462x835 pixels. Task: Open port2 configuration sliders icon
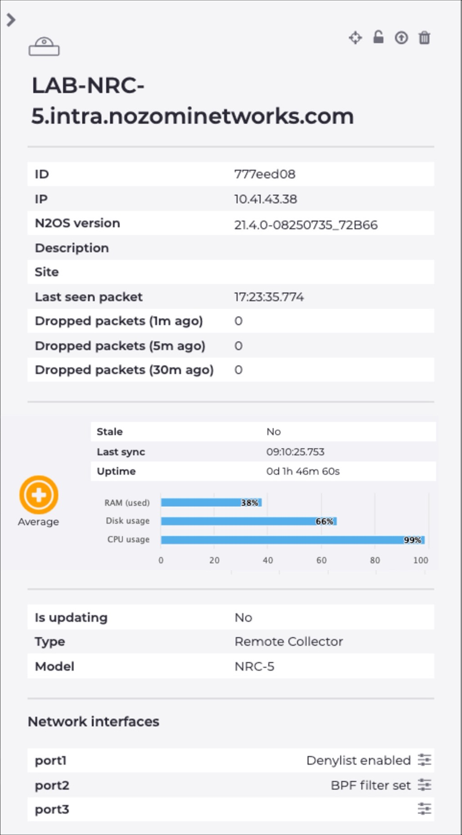(424, 785)
